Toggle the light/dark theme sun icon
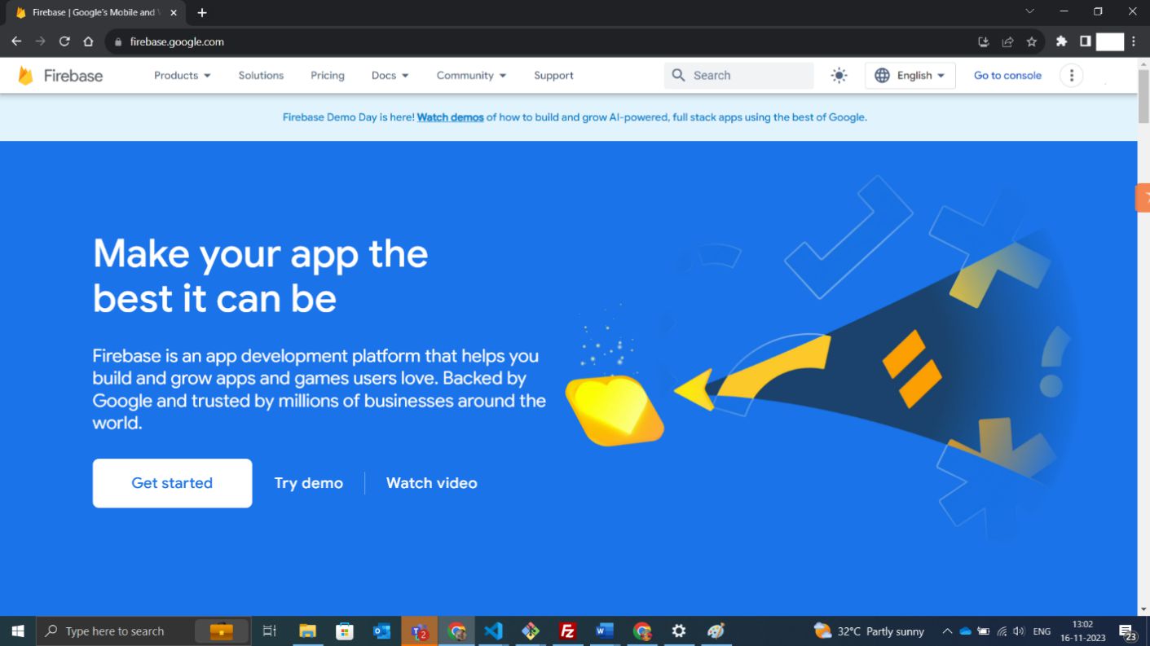This screenshot has width=1150, height=646. click(x=839, y=75)
